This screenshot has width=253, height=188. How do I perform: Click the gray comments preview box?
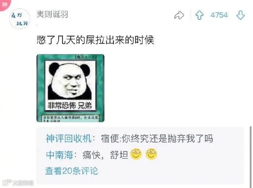(x=140, y=155)
